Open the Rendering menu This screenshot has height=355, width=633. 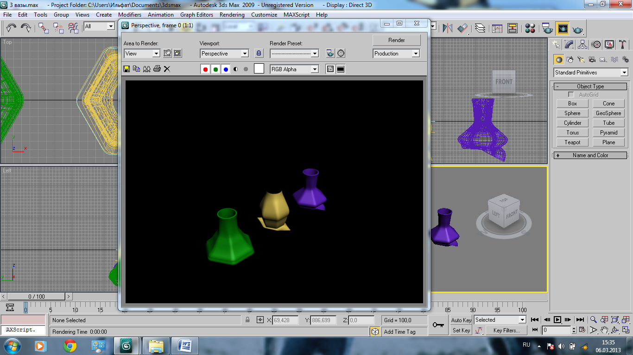232,15
